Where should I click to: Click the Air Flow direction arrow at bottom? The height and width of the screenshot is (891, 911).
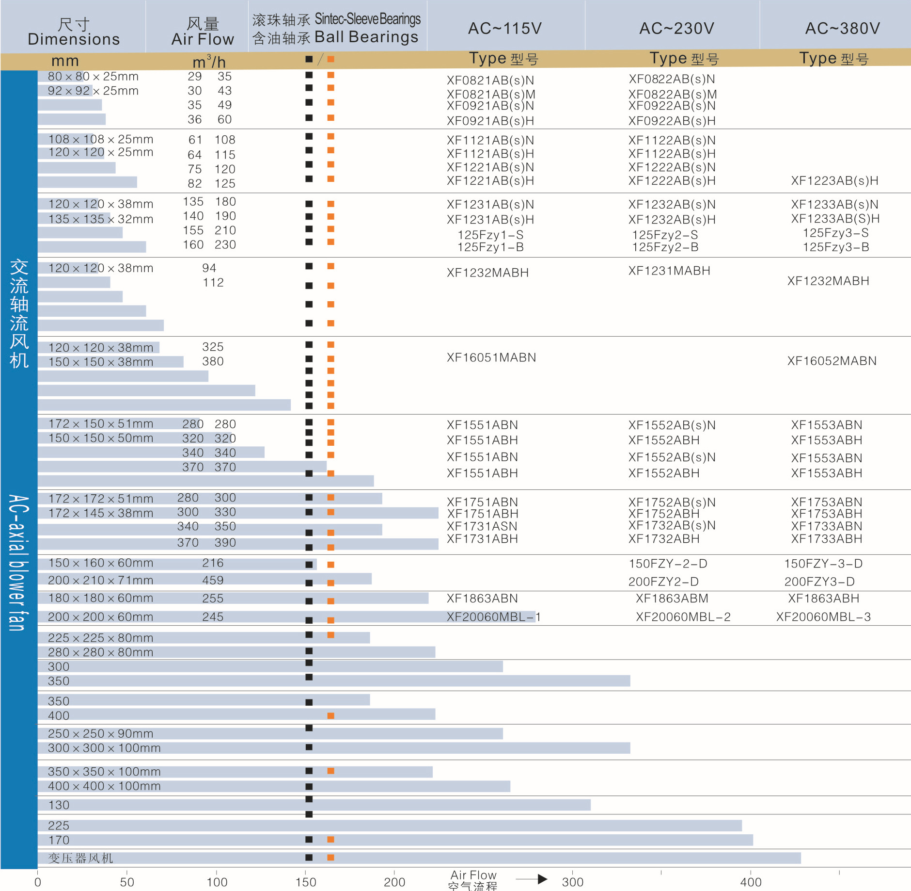(532, 879)
